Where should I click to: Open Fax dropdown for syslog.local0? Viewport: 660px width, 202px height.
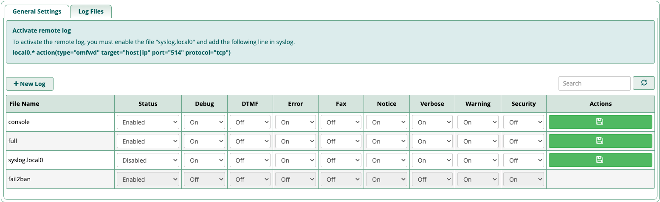click(341, 160)
